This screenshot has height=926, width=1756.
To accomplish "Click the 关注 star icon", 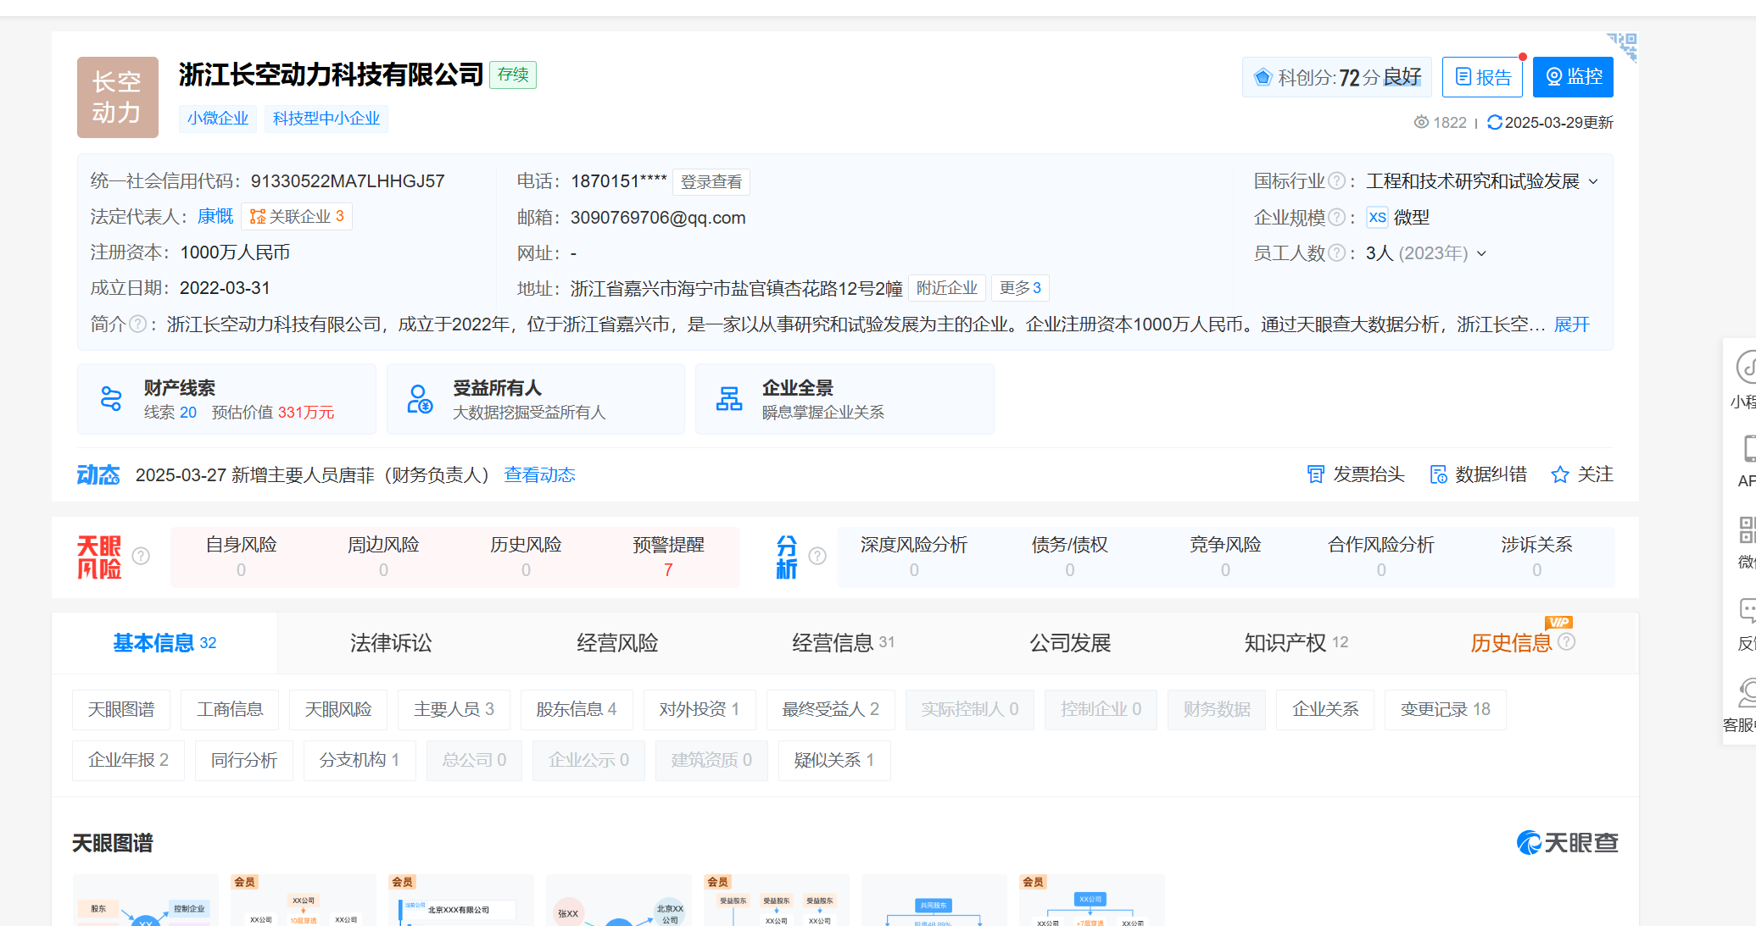I will pos(1559,474).
